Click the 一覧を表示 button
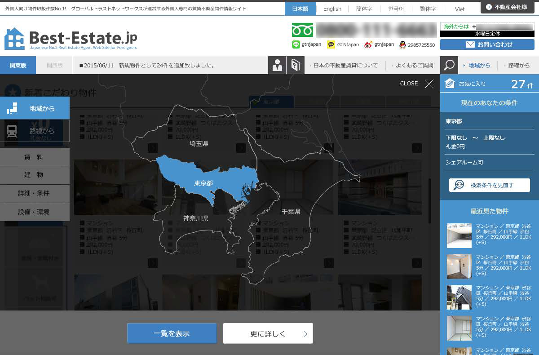The height and width of the screenshot is (355, 539). pyautogui.click(x=172, y=333)
